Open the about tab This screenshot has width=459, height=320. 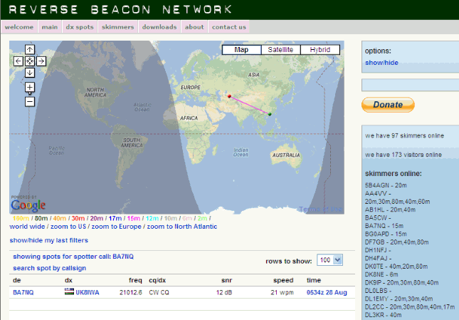tap(194, 27)
